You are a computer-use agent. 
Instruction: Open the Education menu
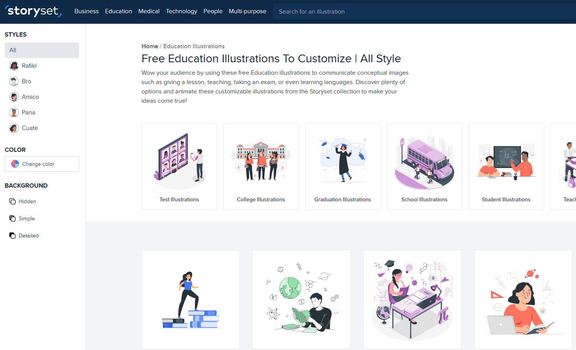118,11
